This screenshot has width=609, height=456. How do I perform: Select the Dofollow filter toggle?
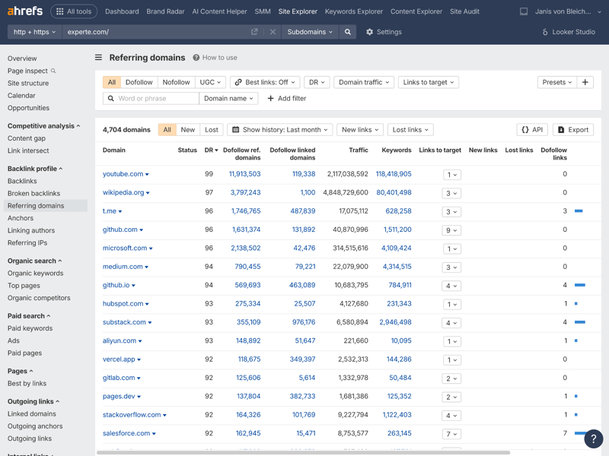tap(139, 82)
